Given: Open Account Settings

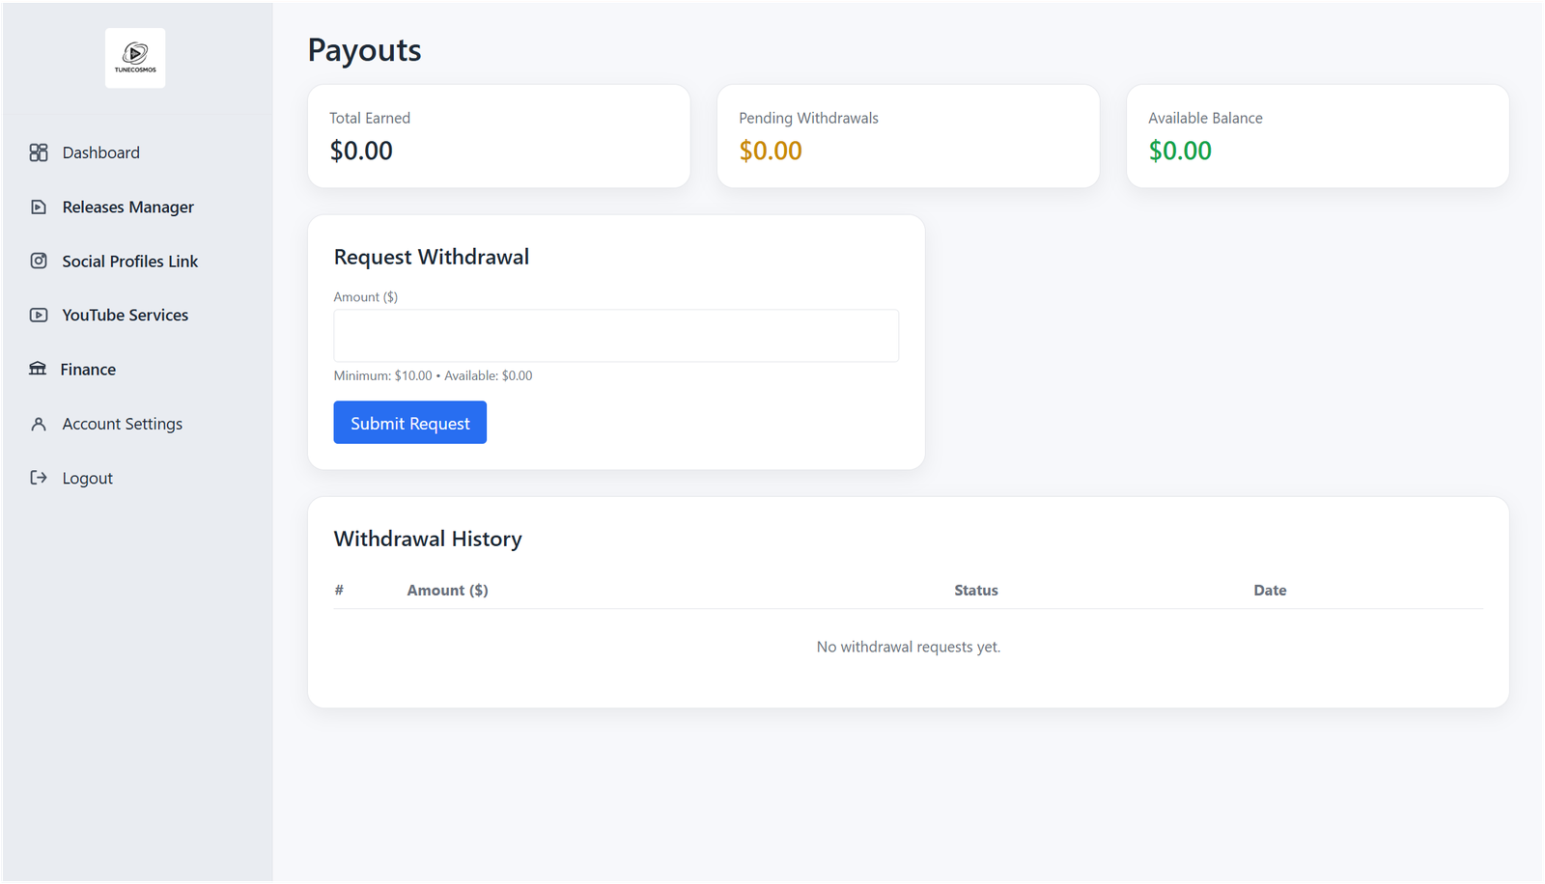Looking at the screenshot, I should (x=122, y=423).
